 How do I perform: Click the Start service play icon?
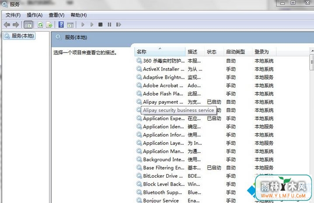point(83,24)
